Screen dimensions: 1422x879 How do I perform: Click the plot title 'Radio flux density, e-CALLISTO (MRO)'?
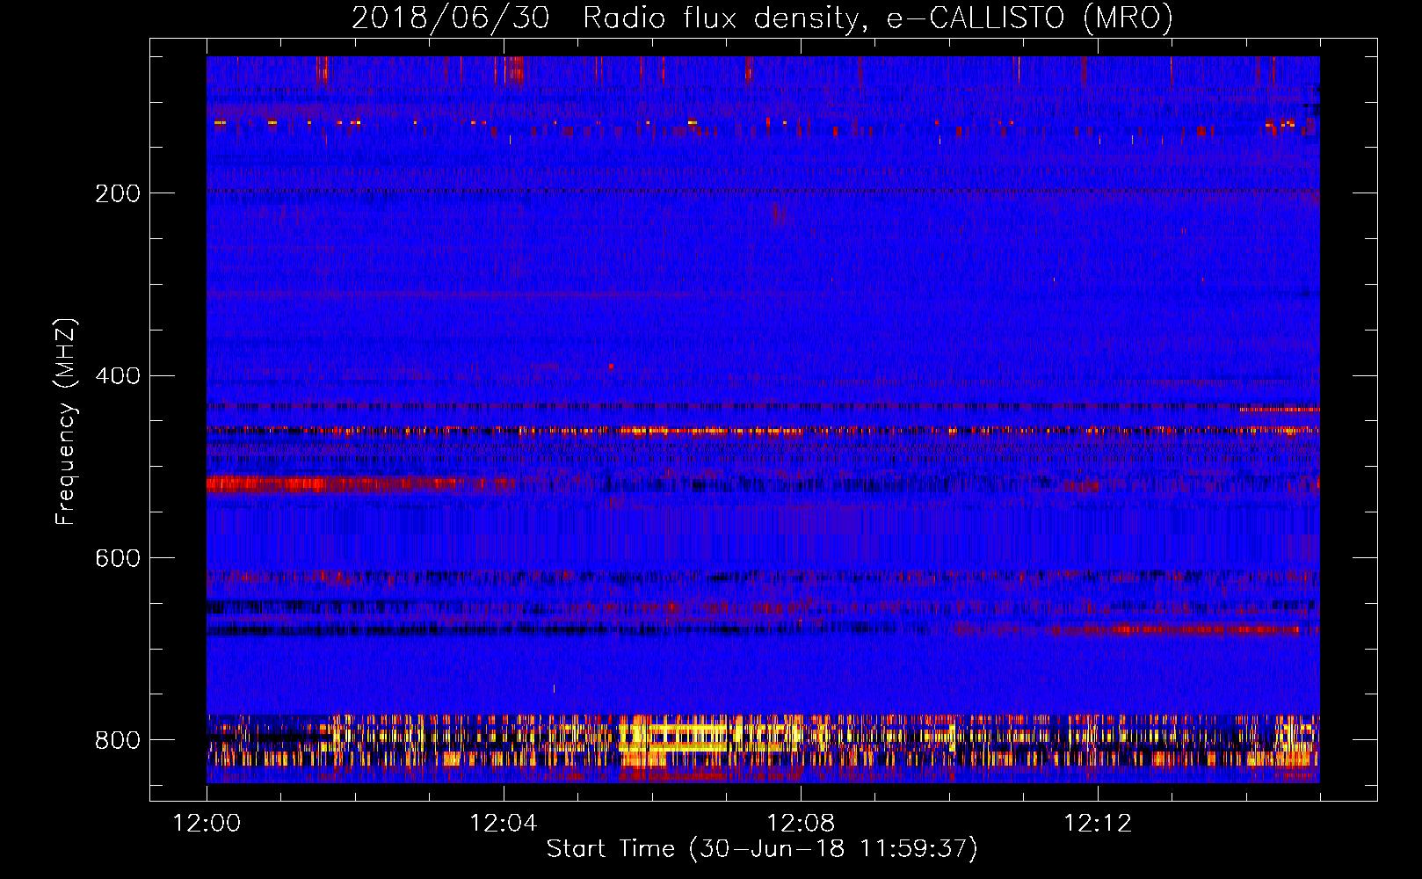(x=878, y=18)
